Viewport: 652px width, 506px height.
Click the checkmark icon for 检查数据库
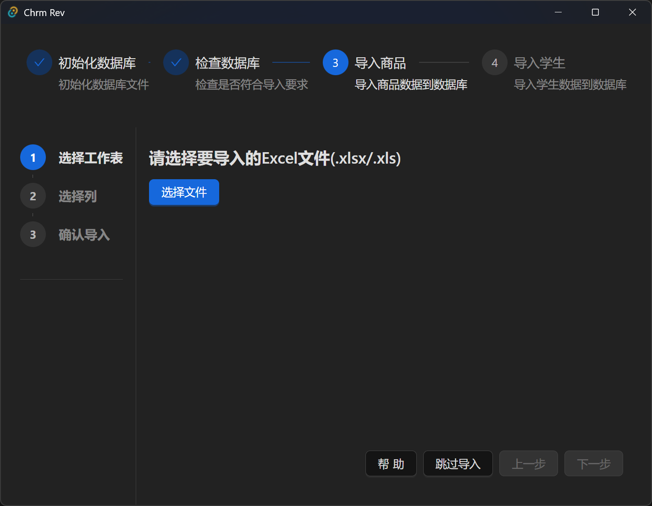point(176,62)
